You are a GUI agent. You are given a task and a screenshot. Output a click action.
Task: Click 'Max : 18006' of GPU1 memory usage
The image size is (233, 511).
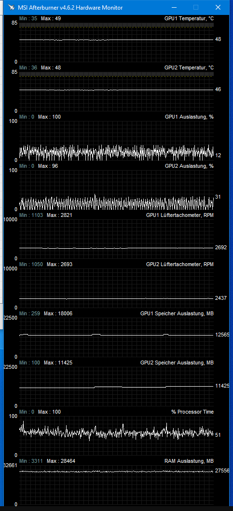click(58, 313)
